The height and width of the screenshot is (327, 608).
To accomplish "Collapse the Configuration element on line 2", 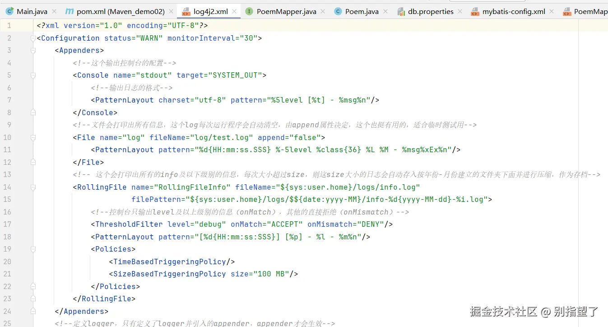I will click(33, 38).
